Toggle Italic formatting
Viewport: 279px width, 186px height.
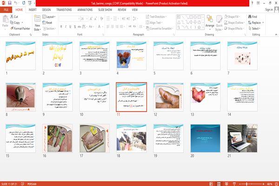66,27
